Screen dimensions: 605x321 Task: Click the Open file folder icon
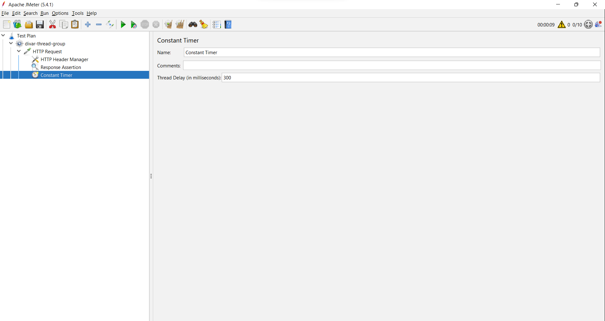coord(29,25)
